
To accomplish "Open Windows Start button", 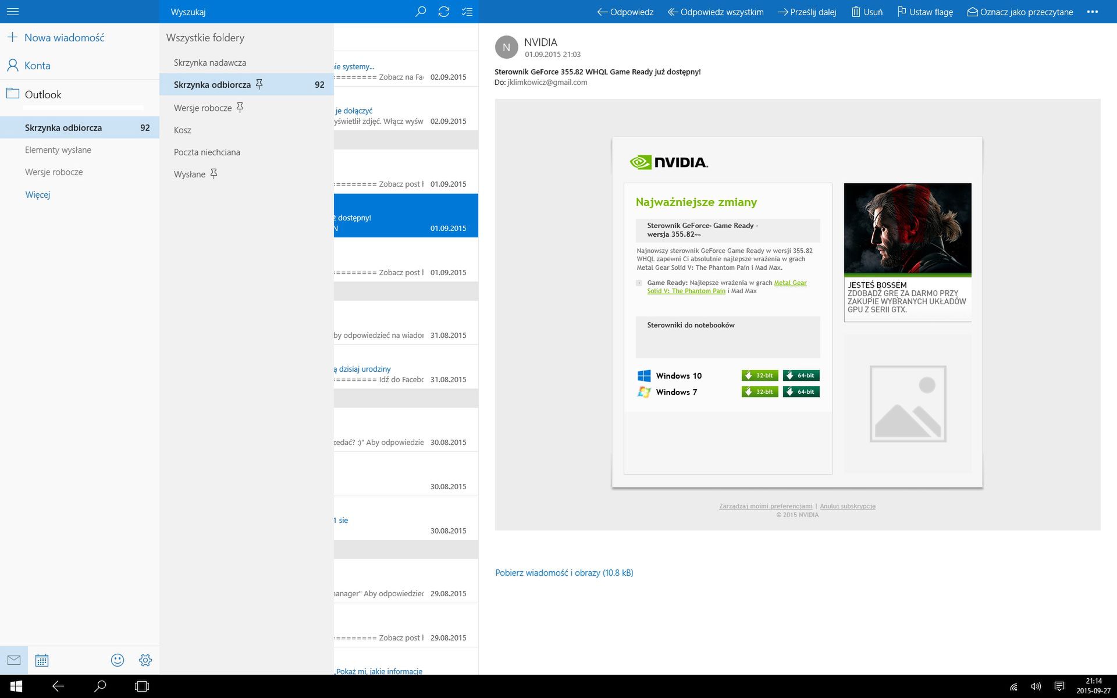I will (16, 686).
